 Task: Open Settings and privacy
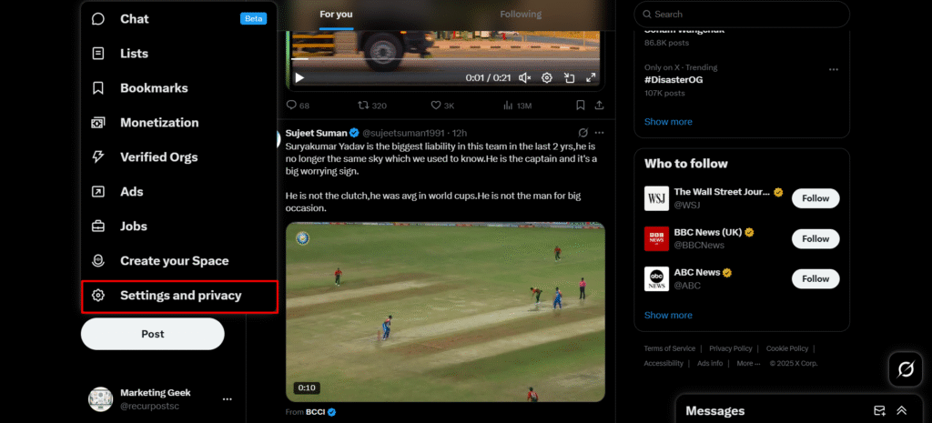tap(179, 297)
